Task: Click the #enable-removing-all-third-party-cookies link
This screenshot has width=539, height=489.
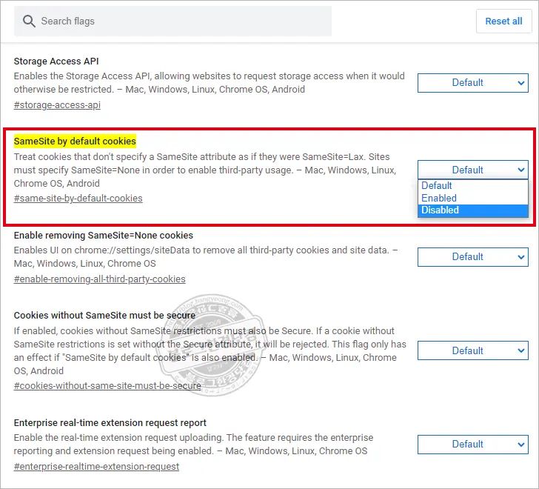Action: pyautogui.click(x=99, y=279)
